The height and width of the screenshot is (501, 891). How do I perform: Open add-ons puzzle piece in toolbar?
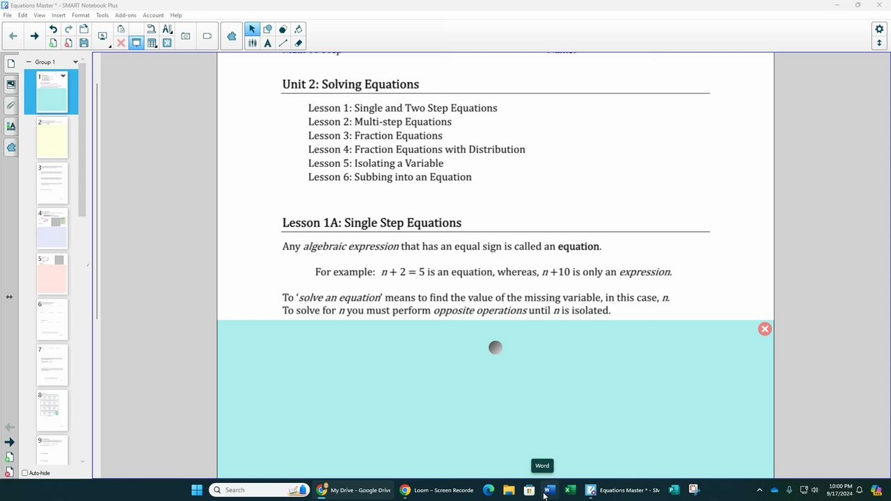click(232, 36)
